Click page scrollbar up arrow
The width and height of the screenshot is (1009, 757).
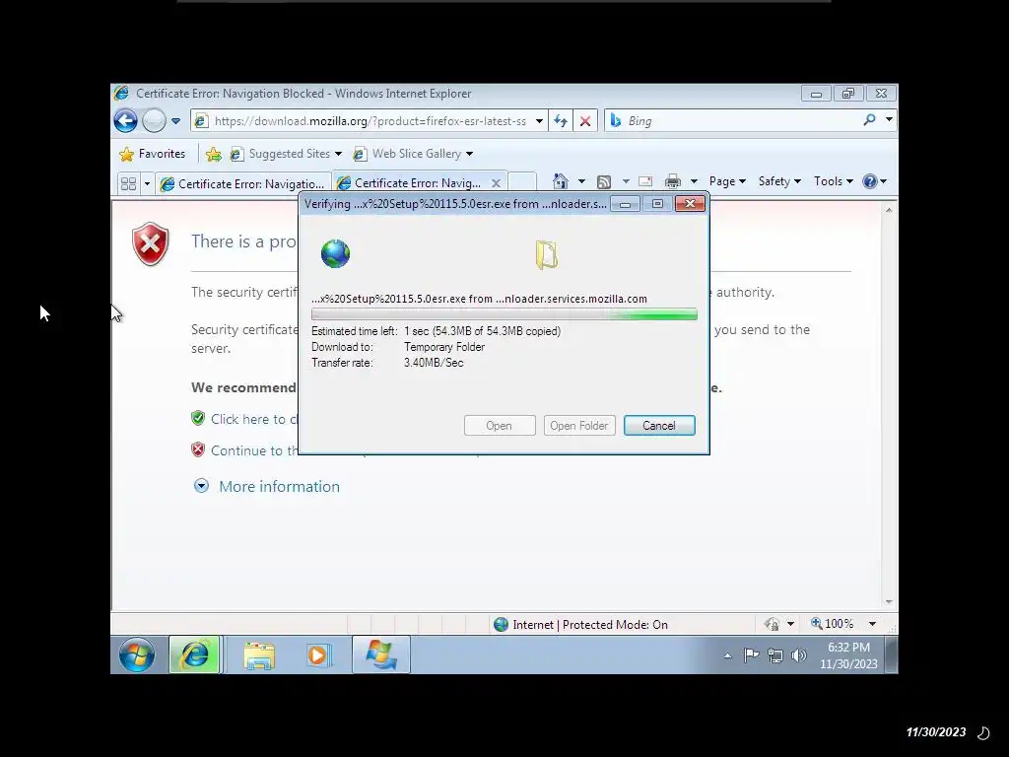coord(889,210)
